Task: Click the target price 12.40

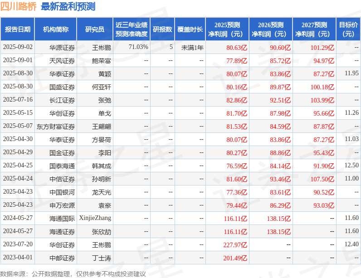Action: pyautogui.click(x=351, y=244)
